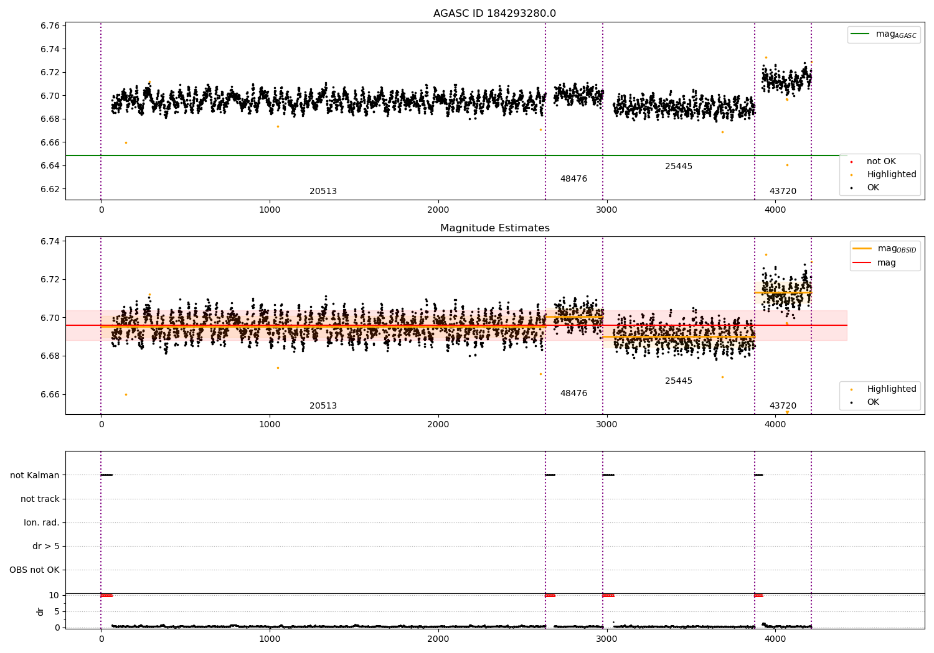The width and height of the screenshot is (934, 653).
Task: Click 'Highlighted' in the Magnitude Estimates legend
Action: 892,389
